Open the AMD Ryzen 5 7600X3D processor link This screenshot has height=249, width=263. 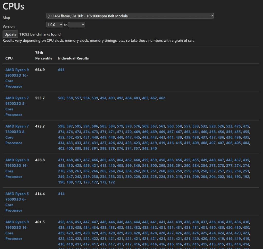coord(17,202)
